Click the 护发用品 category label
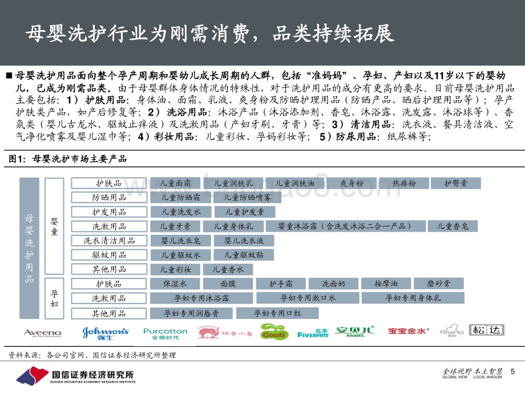 [x=109, y=212]
